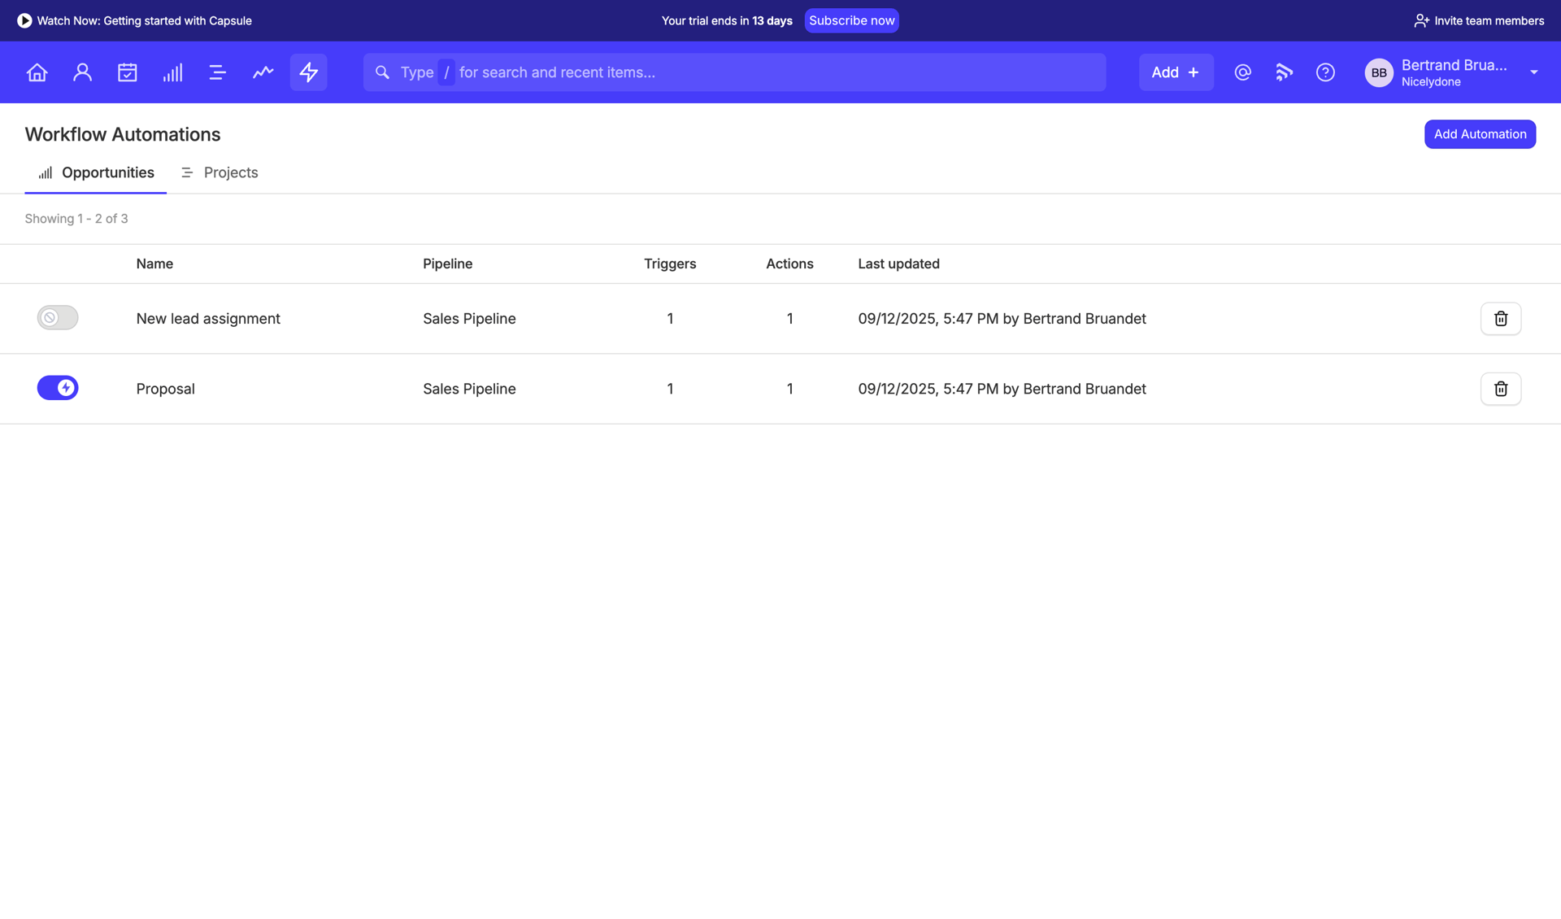Click the broadcast feed icon
The image size is (1561, 919).
tap(1284, 72)
